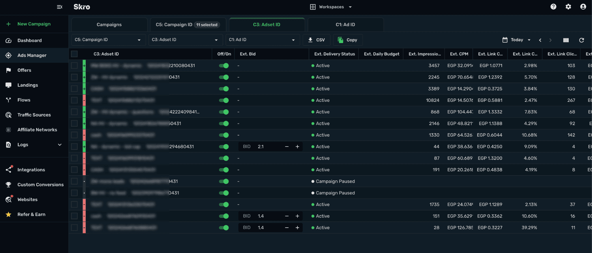
Task: Open the C3: Adset ID grouping dropdown
Action: (x=185, y=40)
